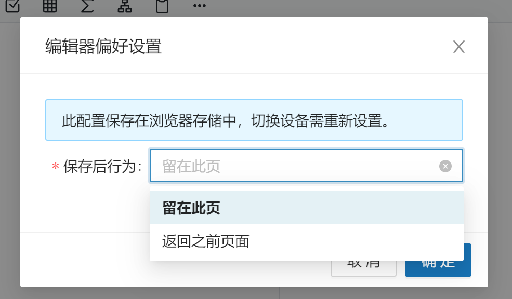Choose the 返回之前页面 option

[x=306, y=241]
